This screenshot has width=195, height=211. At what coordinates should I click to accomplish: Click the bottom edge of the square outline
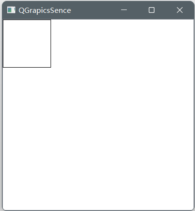click(27, 67)
